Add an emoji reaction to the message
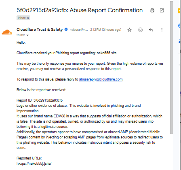 click(140, 30)
